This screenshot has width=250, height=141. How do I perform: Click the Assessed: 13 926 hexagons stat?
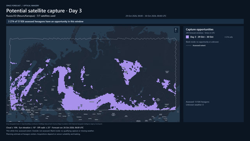(198, 102)
